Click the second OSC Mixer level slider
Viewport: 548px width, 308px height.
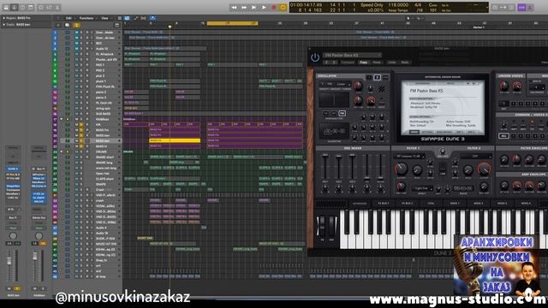pyautogui.click(x=339, y=166)
